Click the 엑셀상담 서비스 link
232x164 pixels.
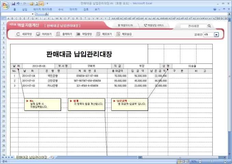click(x=154, y=26)
